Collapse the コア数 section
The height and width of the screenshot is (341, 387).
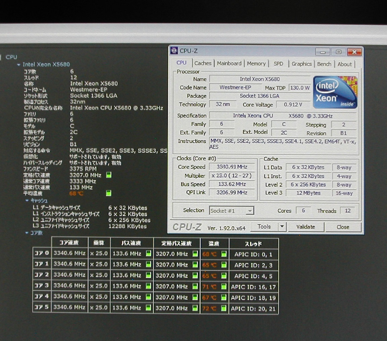pyautogui.click(x=27, y=233)
